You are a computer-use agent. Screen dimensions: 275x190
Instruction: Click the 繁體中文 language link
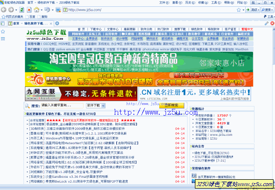click(247, 29)
